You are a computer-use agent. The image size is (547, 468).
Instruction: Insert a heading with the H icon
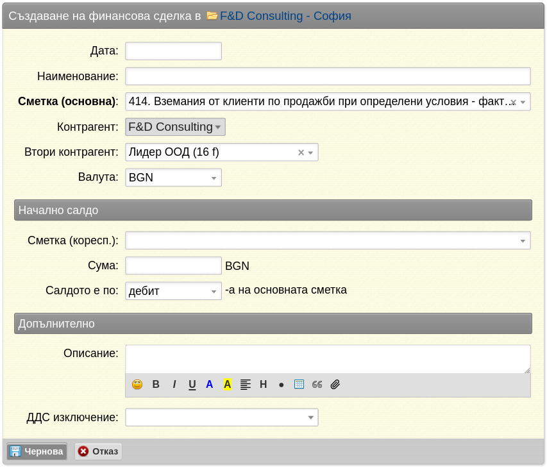(264, 384)
